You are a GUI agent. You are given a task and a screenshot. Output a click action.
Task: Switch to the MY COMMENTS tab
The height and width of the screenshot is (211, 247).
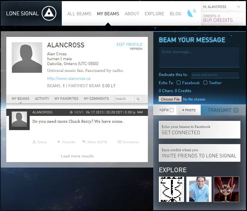click(x=96, y=99)
